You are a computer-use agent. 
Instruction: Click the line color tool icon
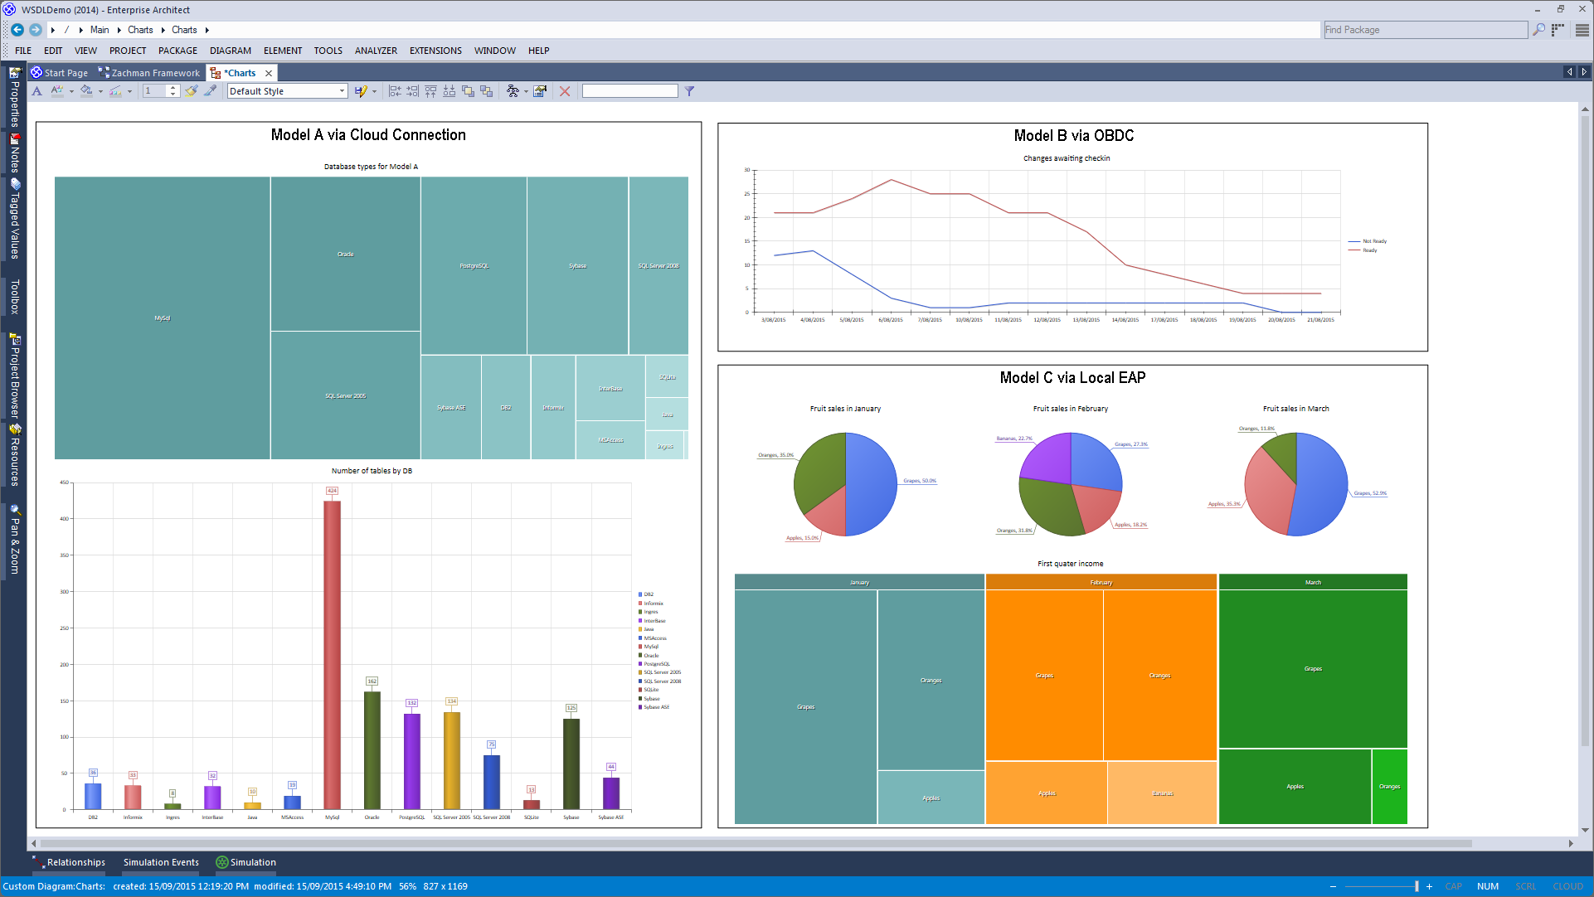click(115, 91)
